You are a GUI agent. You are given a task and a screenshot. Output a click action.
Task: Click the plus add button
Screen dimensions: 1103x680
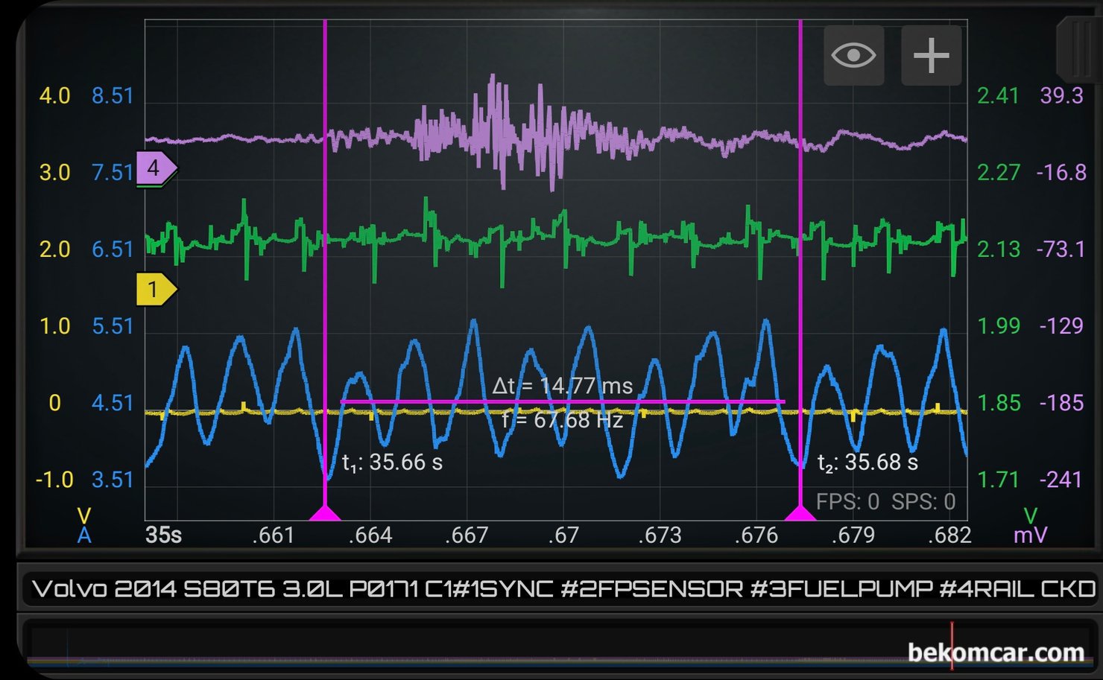pyautogui.click(x=932, y=55)
